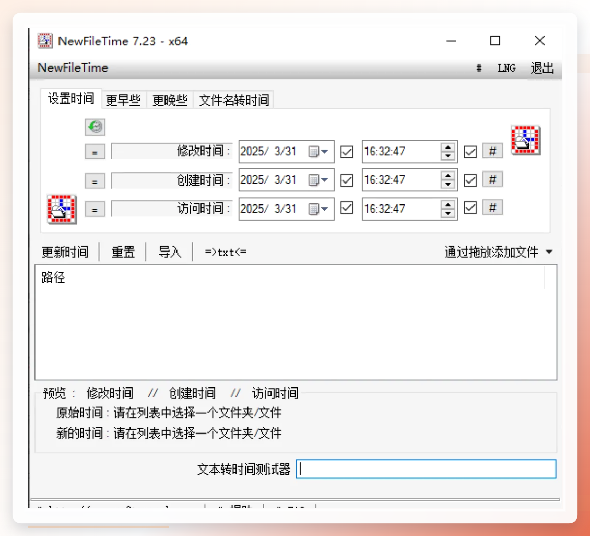This screenshot has height=536, width=590.
Task: Click the large NewFileTime icon at lower left
Action: tap(62, 209)
